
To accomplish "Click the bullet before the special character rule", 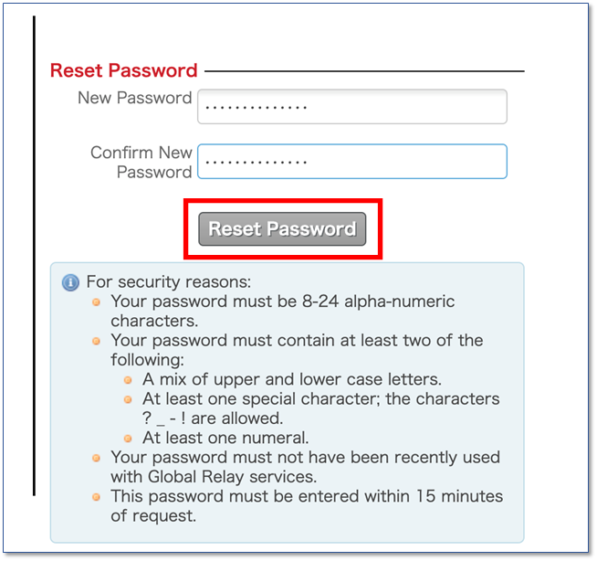I will [128, 399].
